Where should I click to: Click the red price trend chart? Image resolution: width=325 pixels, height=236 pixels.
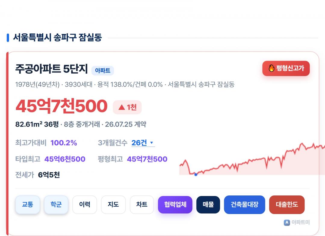(x=252, y=159)
